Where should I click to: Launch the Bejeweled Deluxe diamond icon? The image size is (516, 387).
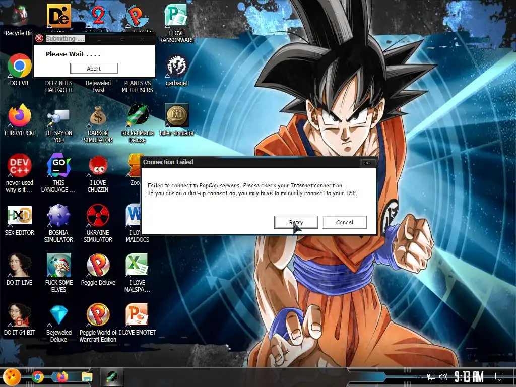(58, 315)
